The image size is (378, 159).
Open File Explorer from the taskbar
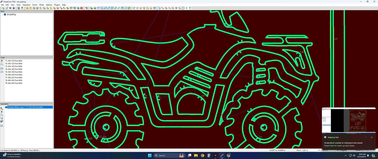[196, 155]
